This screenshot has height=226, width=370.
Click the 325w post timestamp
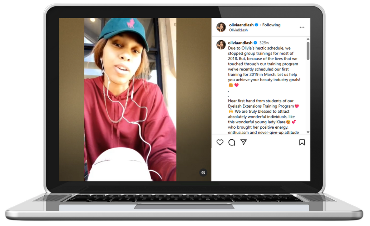pos(264,43)
